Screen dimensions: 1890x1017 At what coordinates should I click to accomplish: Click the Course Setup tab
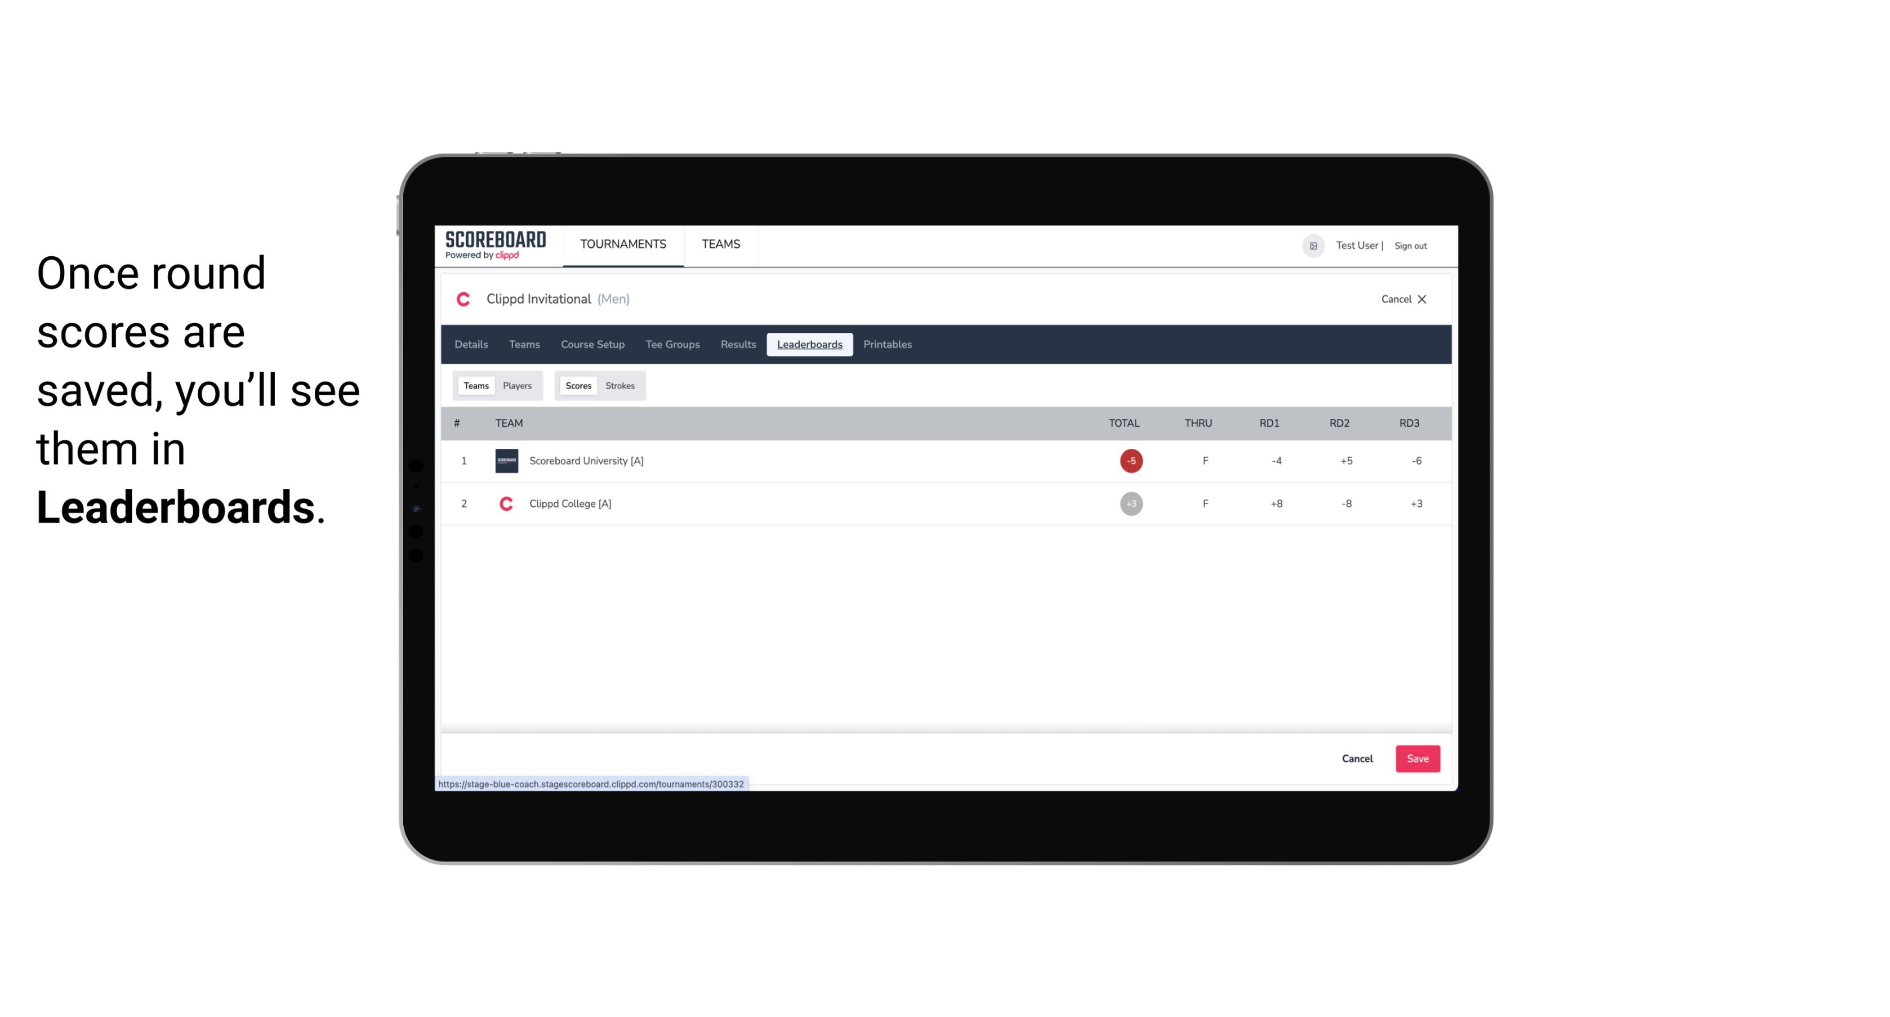tap(592, 345)
